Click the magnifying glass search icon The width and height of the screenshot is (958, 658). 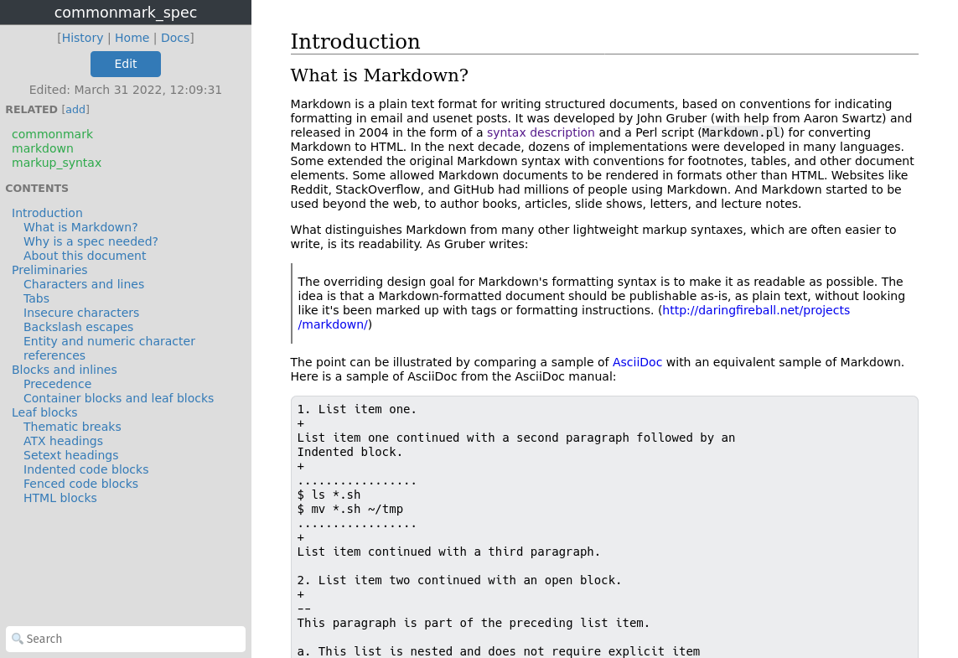18,639
